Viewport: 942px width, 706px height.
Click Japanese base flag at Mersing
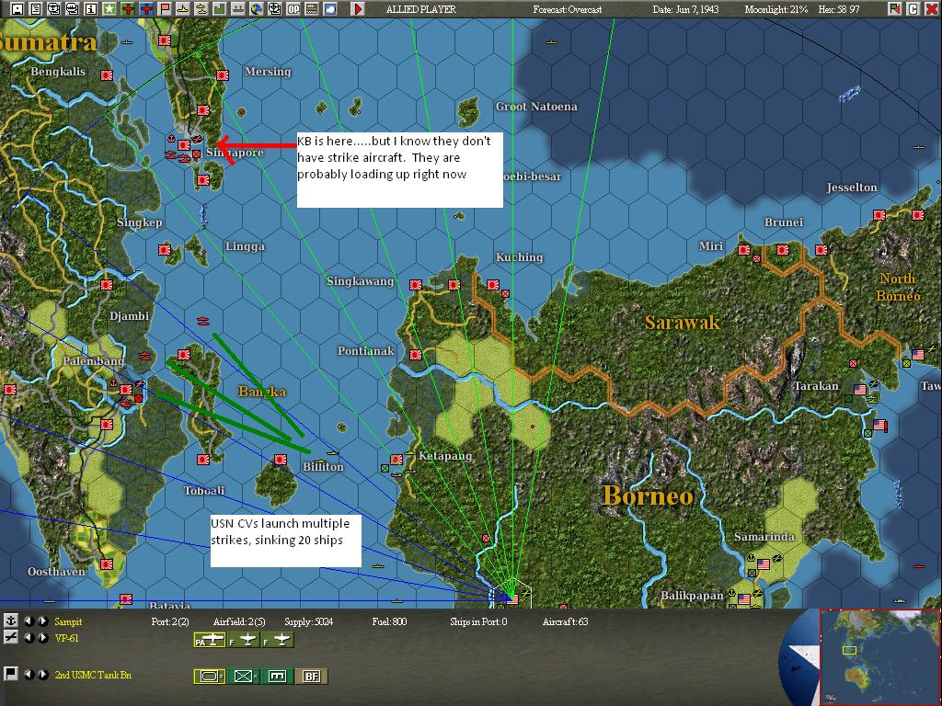tap(223, 75)
